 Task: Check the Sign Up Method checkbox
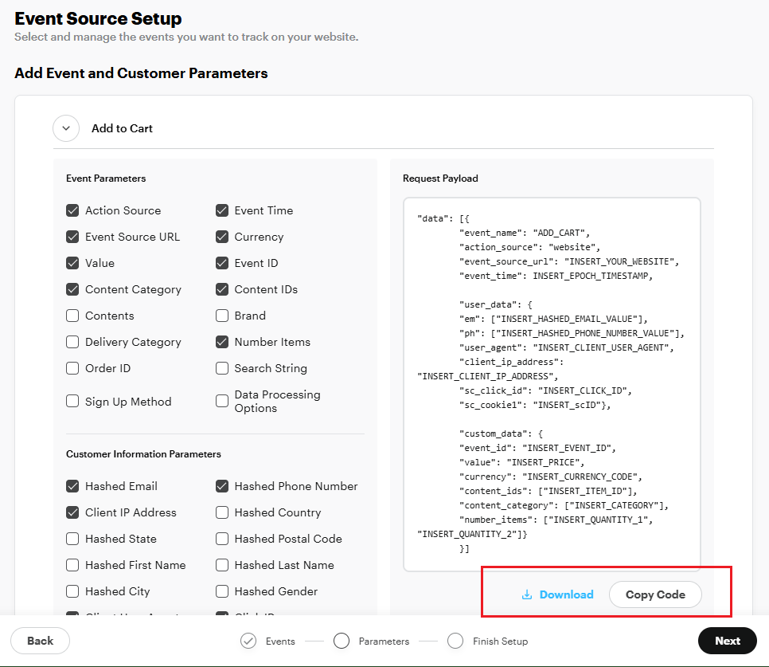click(x=72, y=401)
